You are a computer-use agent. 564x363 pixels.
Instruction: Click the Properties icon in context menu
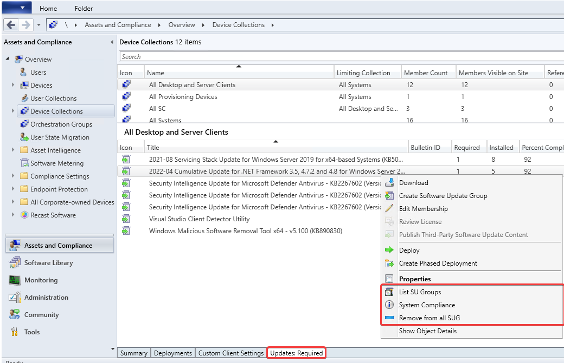389,279
